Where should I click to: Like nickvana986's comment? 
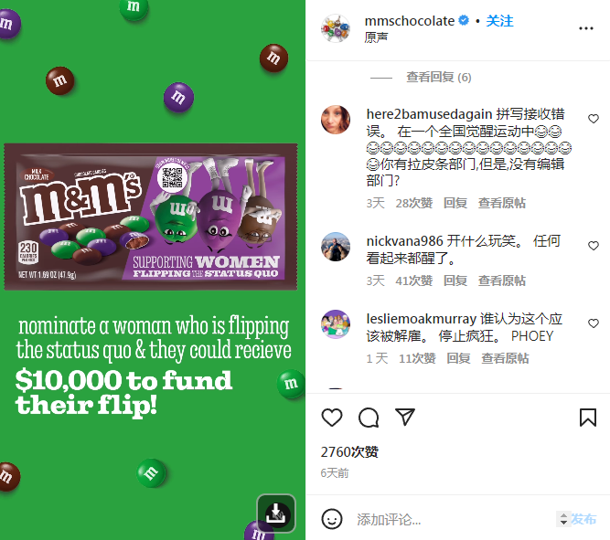coord(594,246)
